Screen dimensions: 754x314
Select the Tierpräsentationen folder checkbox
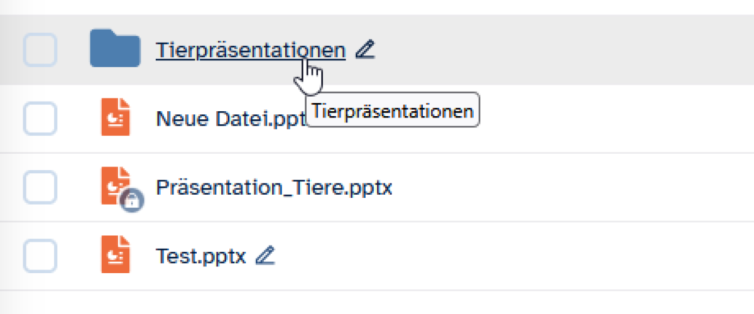(40, 49)
